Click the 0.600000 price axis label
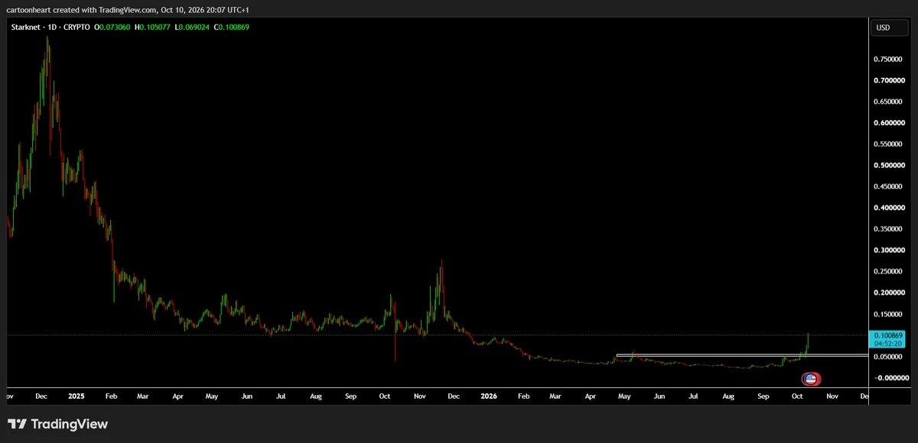The width and height of the screenshot is (918, 443). 889,123
